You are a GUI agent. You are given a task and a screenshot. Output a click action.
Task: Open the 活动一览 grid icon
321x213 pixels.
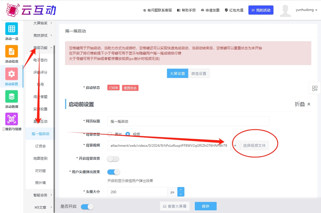click(11, 29)
